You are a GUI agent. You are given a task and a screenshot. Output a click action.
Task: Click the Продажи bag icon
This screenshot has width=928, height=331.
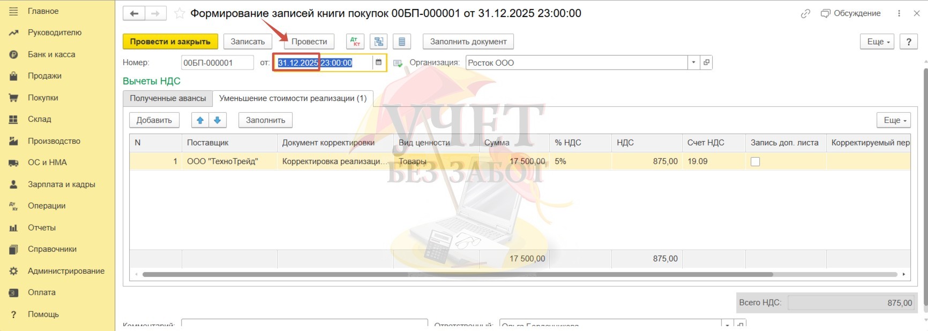[x=13, y=76]
